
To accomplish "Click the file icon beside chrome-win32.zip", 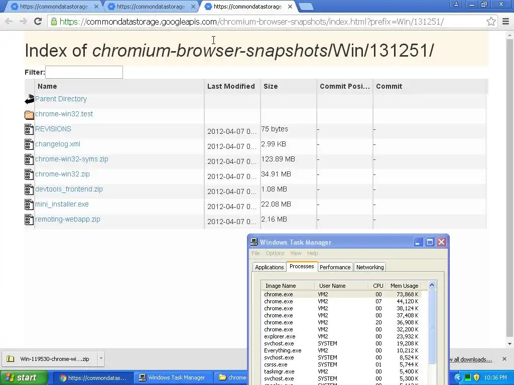I will (29, 174).
